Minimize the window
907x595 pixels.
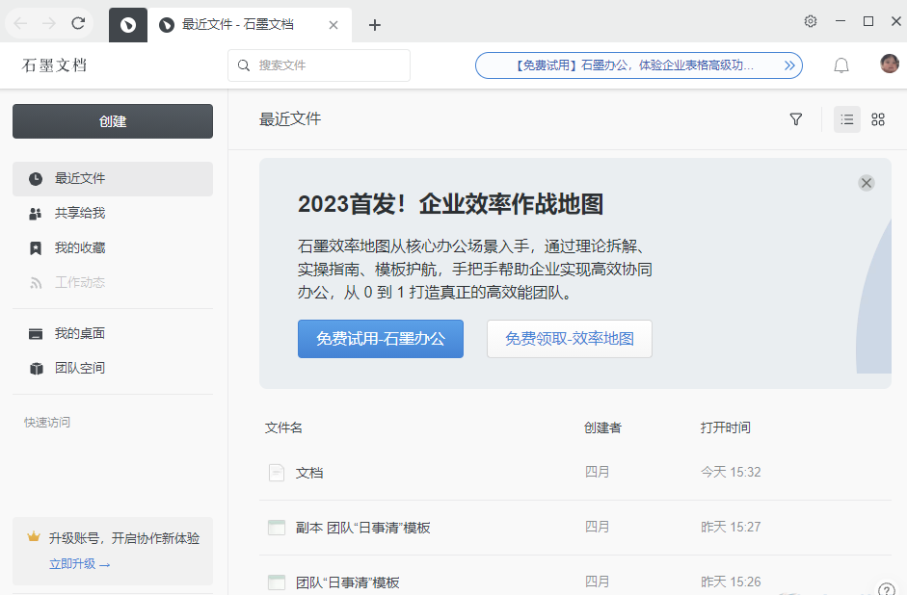click(x=840, y=21)
